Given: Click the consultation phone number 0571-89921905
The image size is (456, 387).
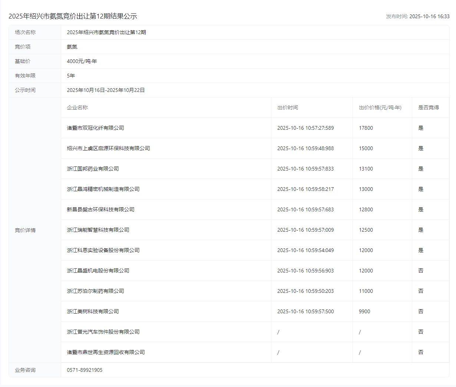Looking at the screenshot, I should coord(85,370).
